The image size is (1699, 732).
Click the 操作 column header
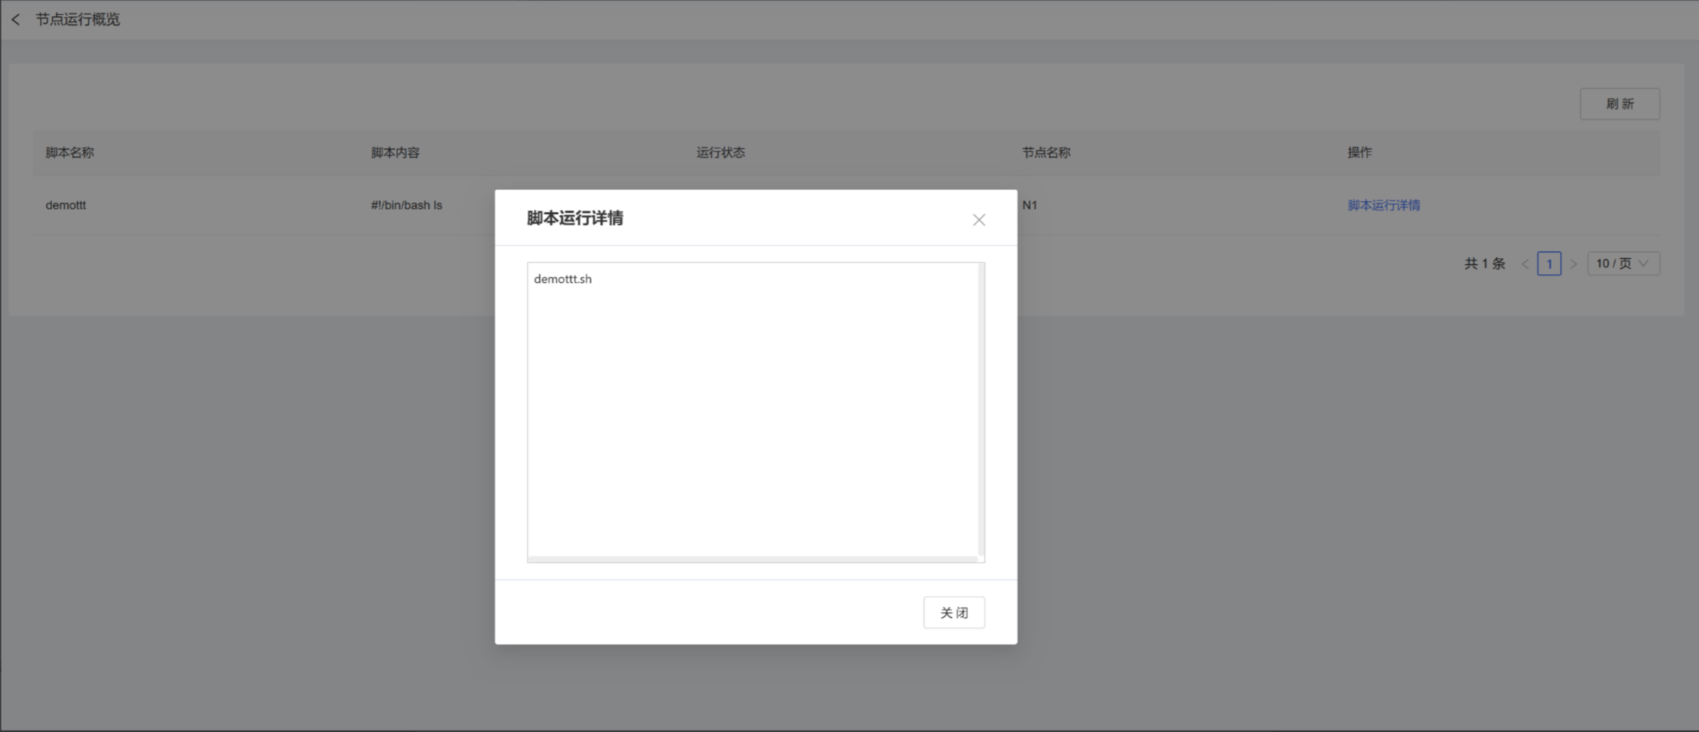pyautogui.click(x=1359, y=152)
